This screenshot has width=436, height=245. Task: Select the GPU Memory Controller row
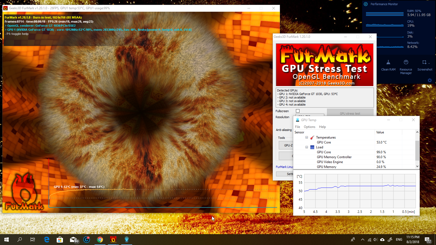coord(354,157)
